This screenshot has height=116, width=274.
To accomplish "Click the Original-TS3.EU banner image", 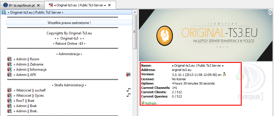I will click(x=206, y=35).
